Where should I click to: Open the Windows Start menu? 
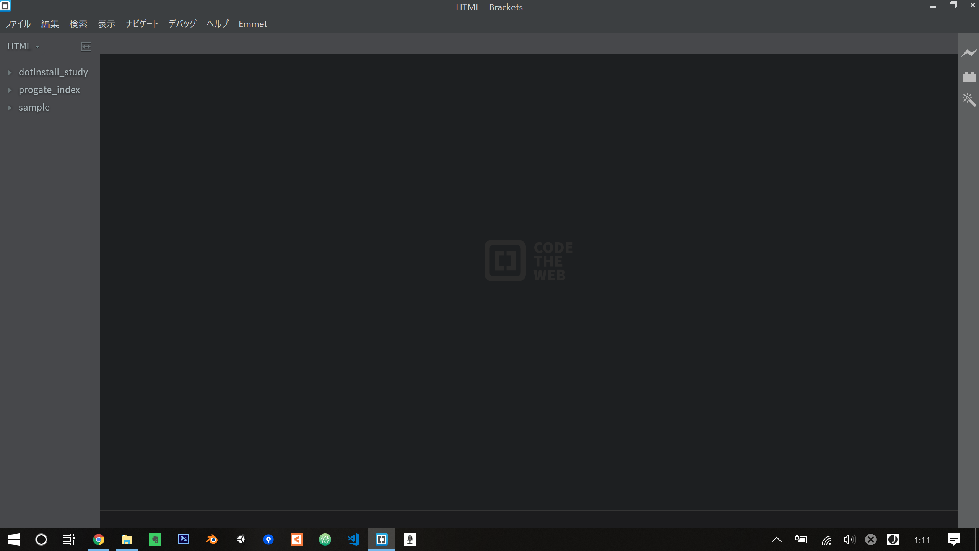click(14, 540)
